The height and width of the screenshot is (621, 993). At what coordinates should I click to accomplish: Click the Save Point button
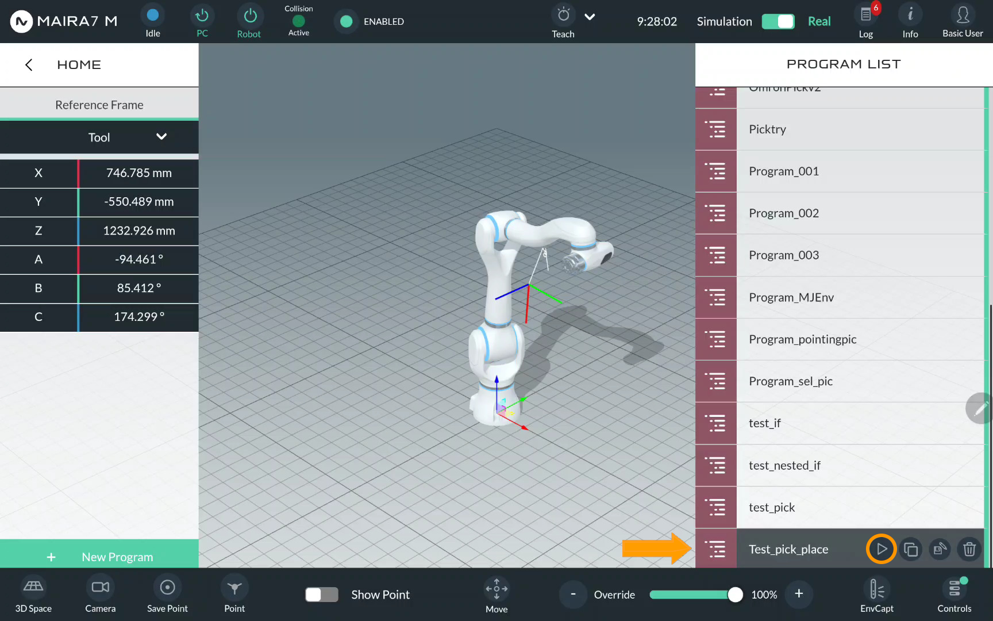click(167, 595)
